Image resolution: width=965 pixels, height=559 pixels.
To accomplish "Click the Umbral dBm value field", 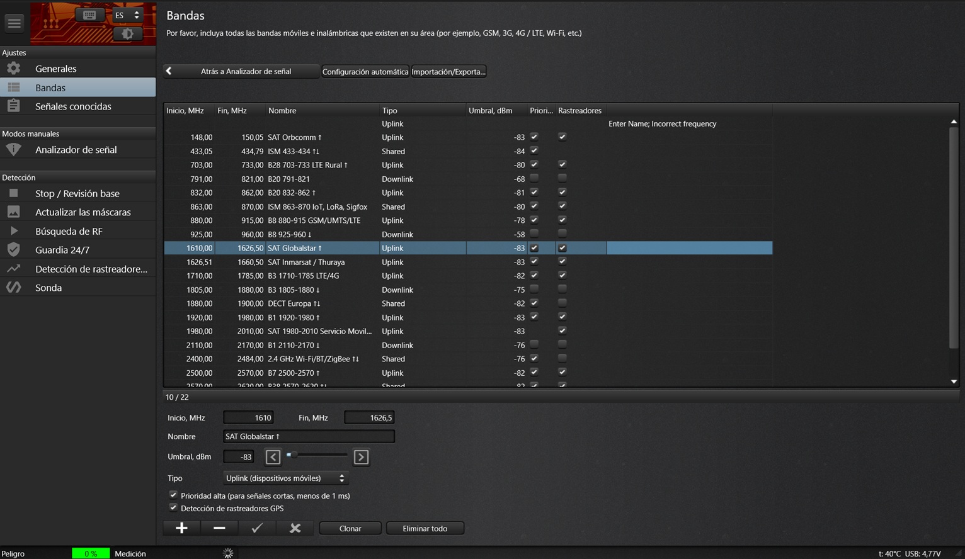I will click(x=239, y=457).
